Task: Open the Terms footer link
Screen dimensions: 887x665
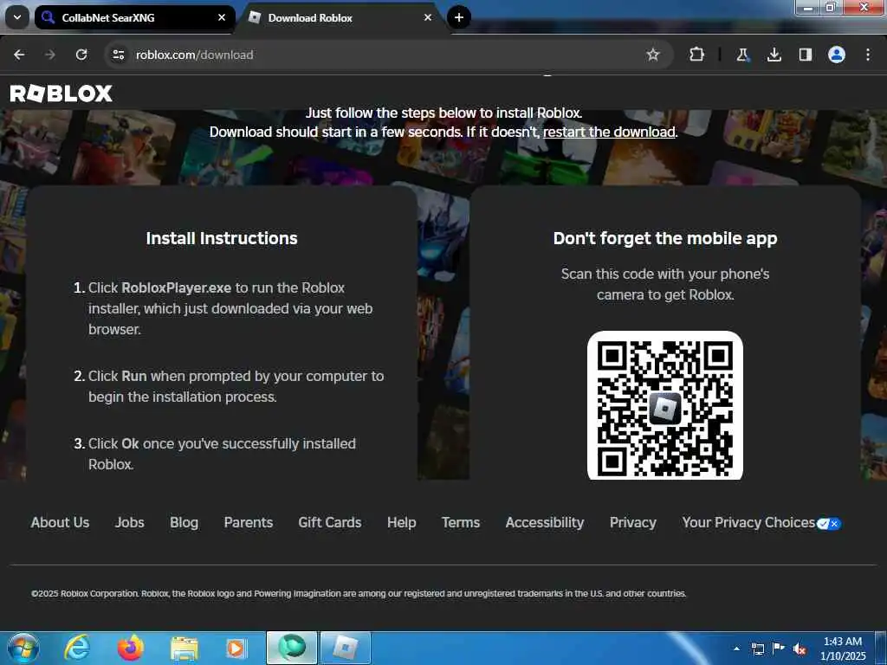Action: 461,522
